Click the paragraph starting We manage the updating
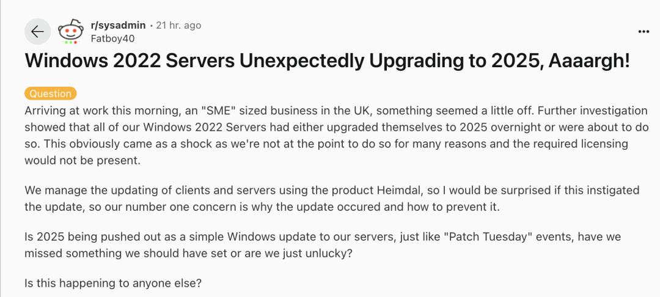660x297 pixels. tap(332, 199)
